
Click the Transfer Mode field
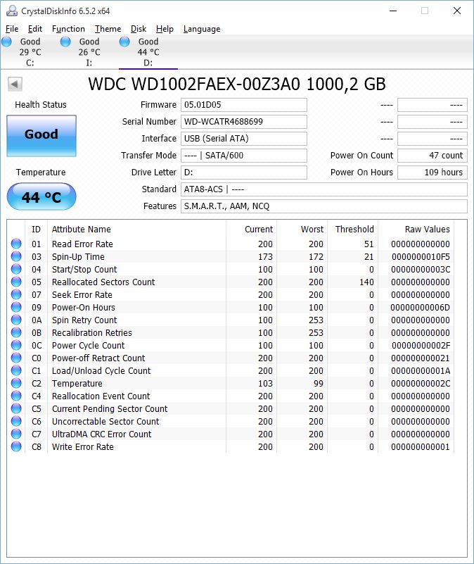pyautogui.click(x=243, y=156)
